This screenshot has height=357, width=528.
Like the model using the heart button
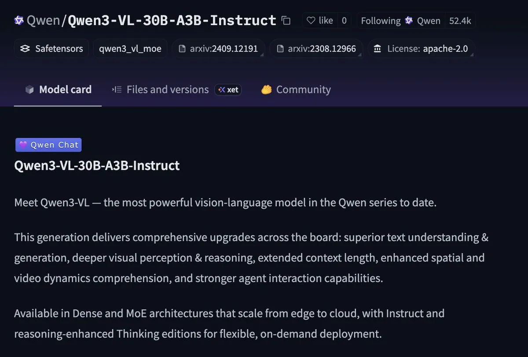coord(320,21)
